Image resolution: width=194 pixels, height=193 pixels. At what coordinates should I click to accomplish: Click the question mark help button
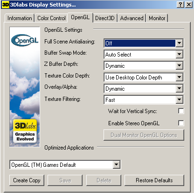click(180, 5)
